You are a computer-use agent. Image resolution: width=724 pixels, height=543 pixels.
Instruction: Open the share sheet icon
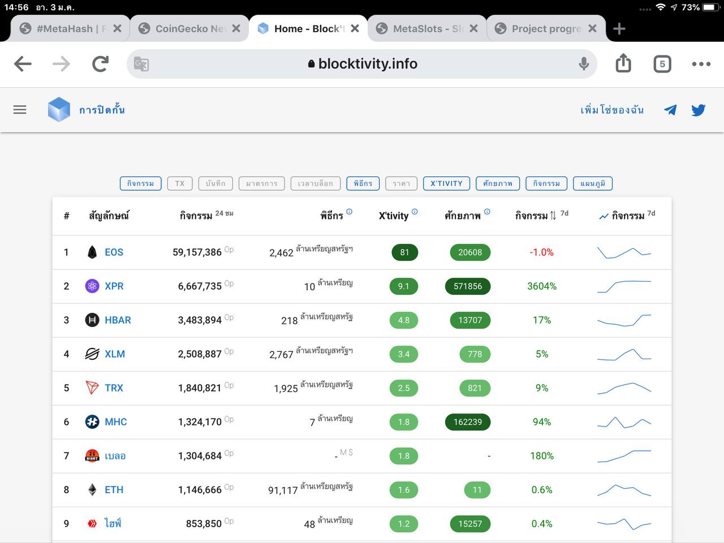[x=623, y=63]
